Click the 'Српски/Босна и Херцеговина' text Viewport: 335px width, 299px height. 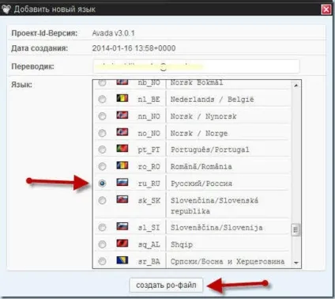228,262
